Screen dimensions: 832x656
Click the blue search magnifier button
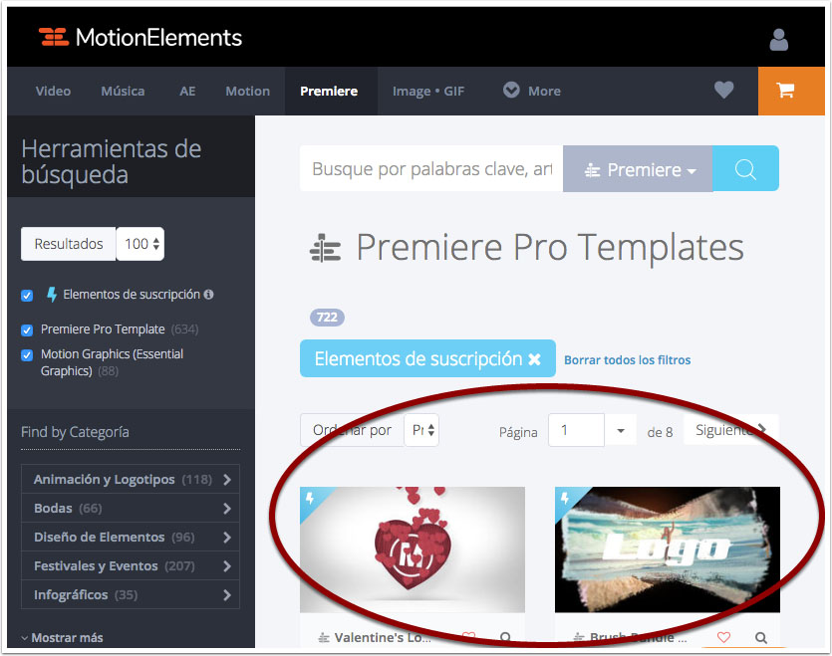(x=745, y=168)
